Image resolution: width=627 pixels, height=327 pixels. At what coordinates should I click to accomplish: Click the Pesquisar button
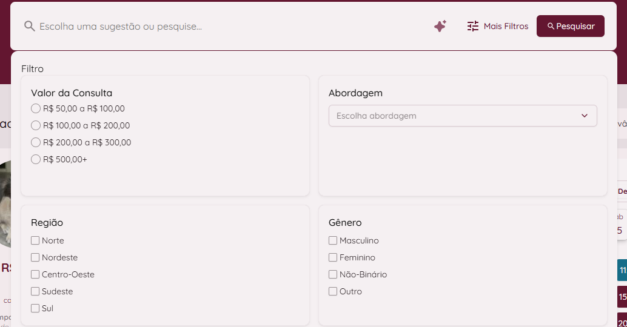(570, 26)
